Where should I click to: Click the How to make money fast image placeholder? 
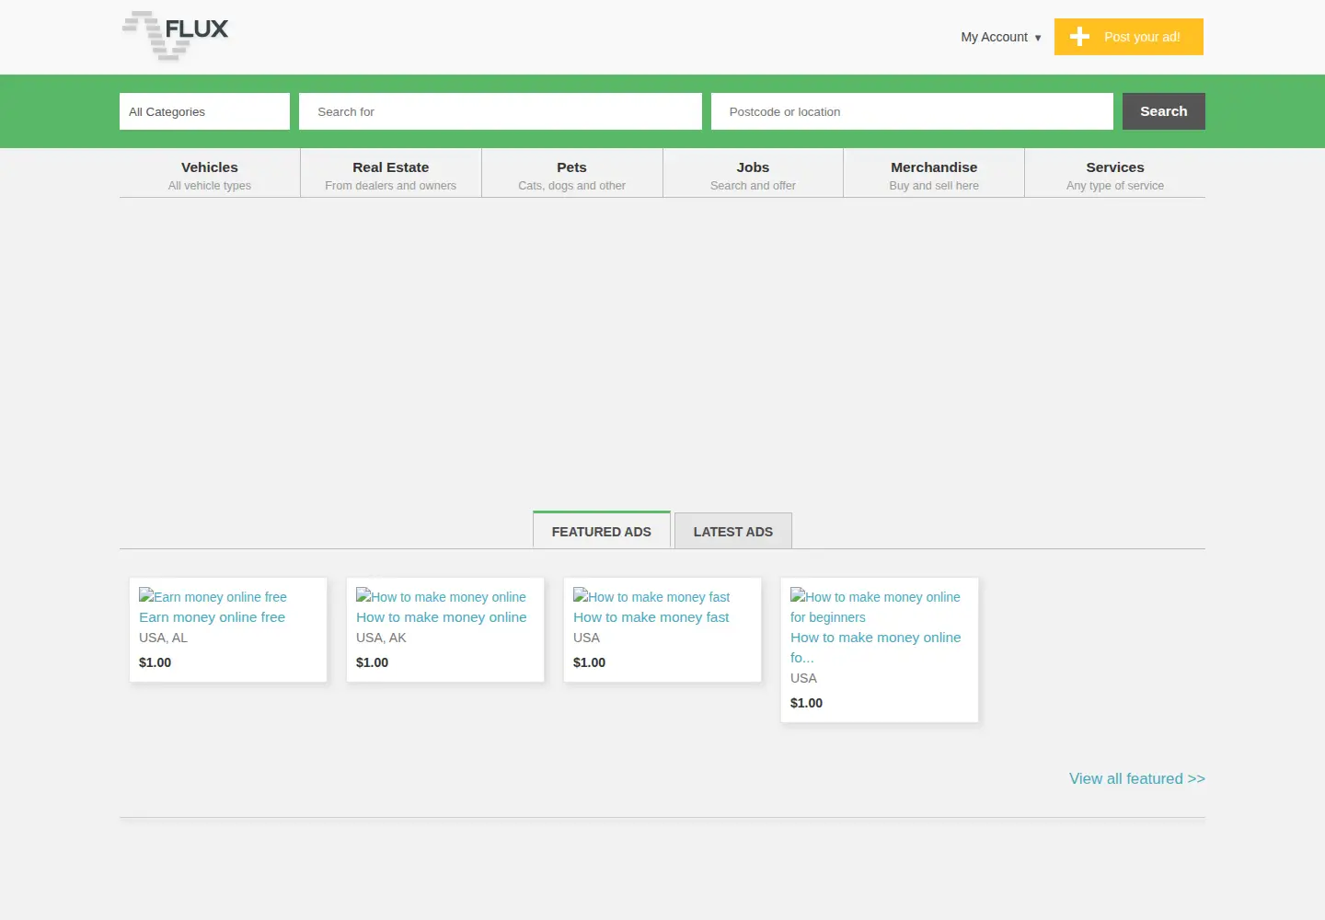click(x=651, y=597)
